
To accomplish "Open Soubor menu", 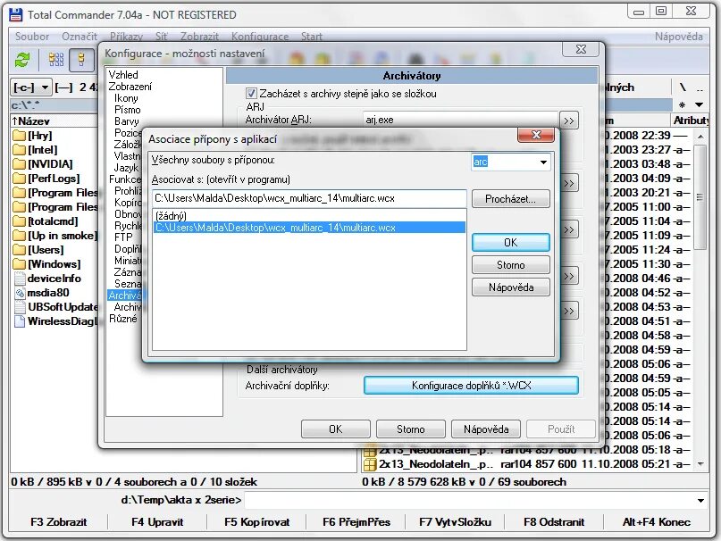I will pyautogui.click(x=32, y=37).
